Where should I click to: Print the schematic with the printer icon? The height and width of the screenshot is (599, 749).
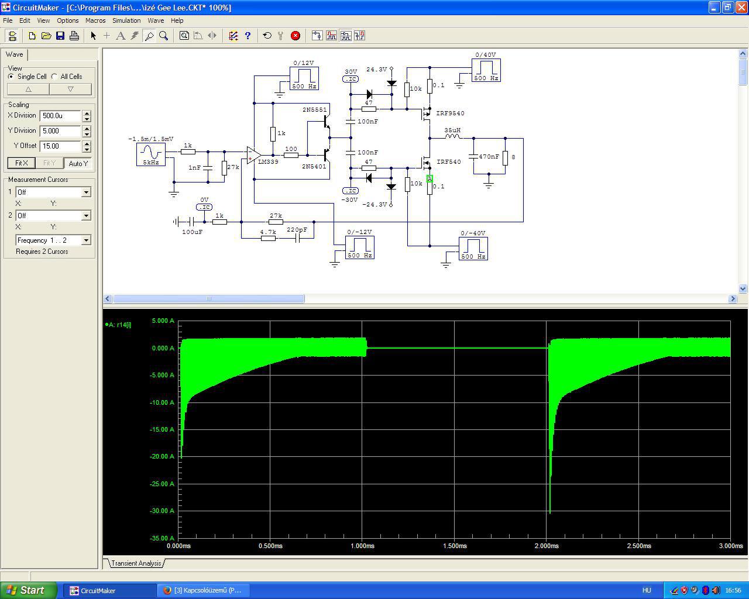pyautogui.click(x=74, y=36)
